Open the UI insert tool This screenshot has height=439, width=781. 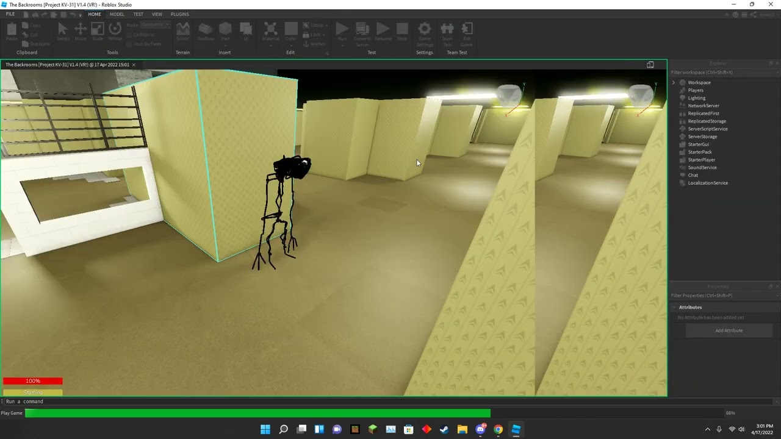click(246, 32)
